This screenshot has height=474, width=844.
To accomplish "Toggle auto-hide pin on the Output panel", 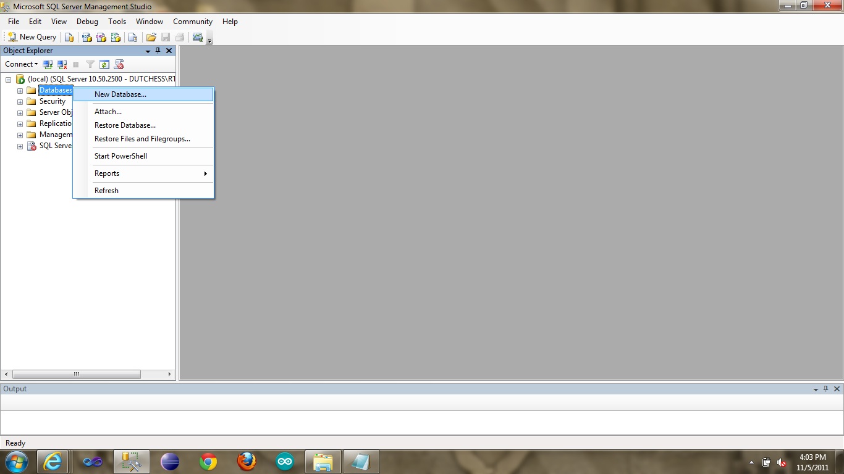I will click(825, 389).
